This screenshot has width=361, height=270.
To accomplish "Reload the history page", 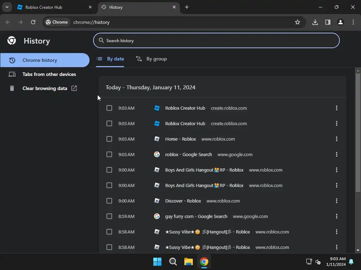I will [33, 22].
